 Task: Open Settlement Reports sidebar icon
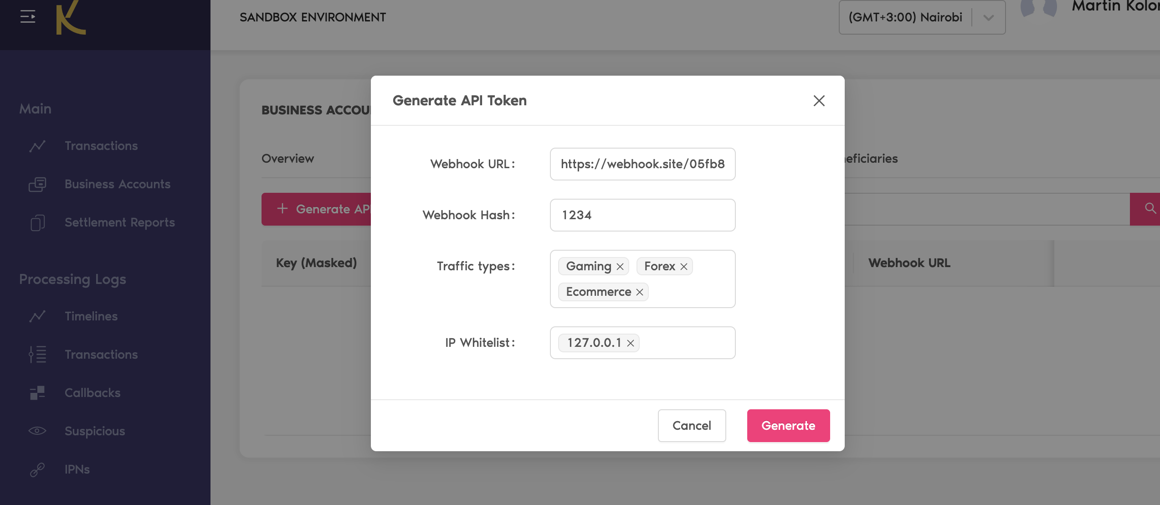(x=37, y=222)
